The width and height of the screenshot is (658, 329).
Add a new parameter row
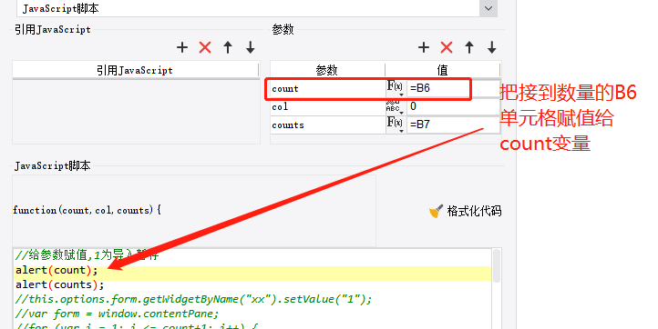pyautogui.click(x=424, y=47)
